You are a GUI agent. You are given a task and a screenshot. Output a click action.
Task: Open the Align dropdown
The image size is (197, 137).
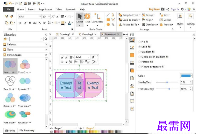[148, 20]
